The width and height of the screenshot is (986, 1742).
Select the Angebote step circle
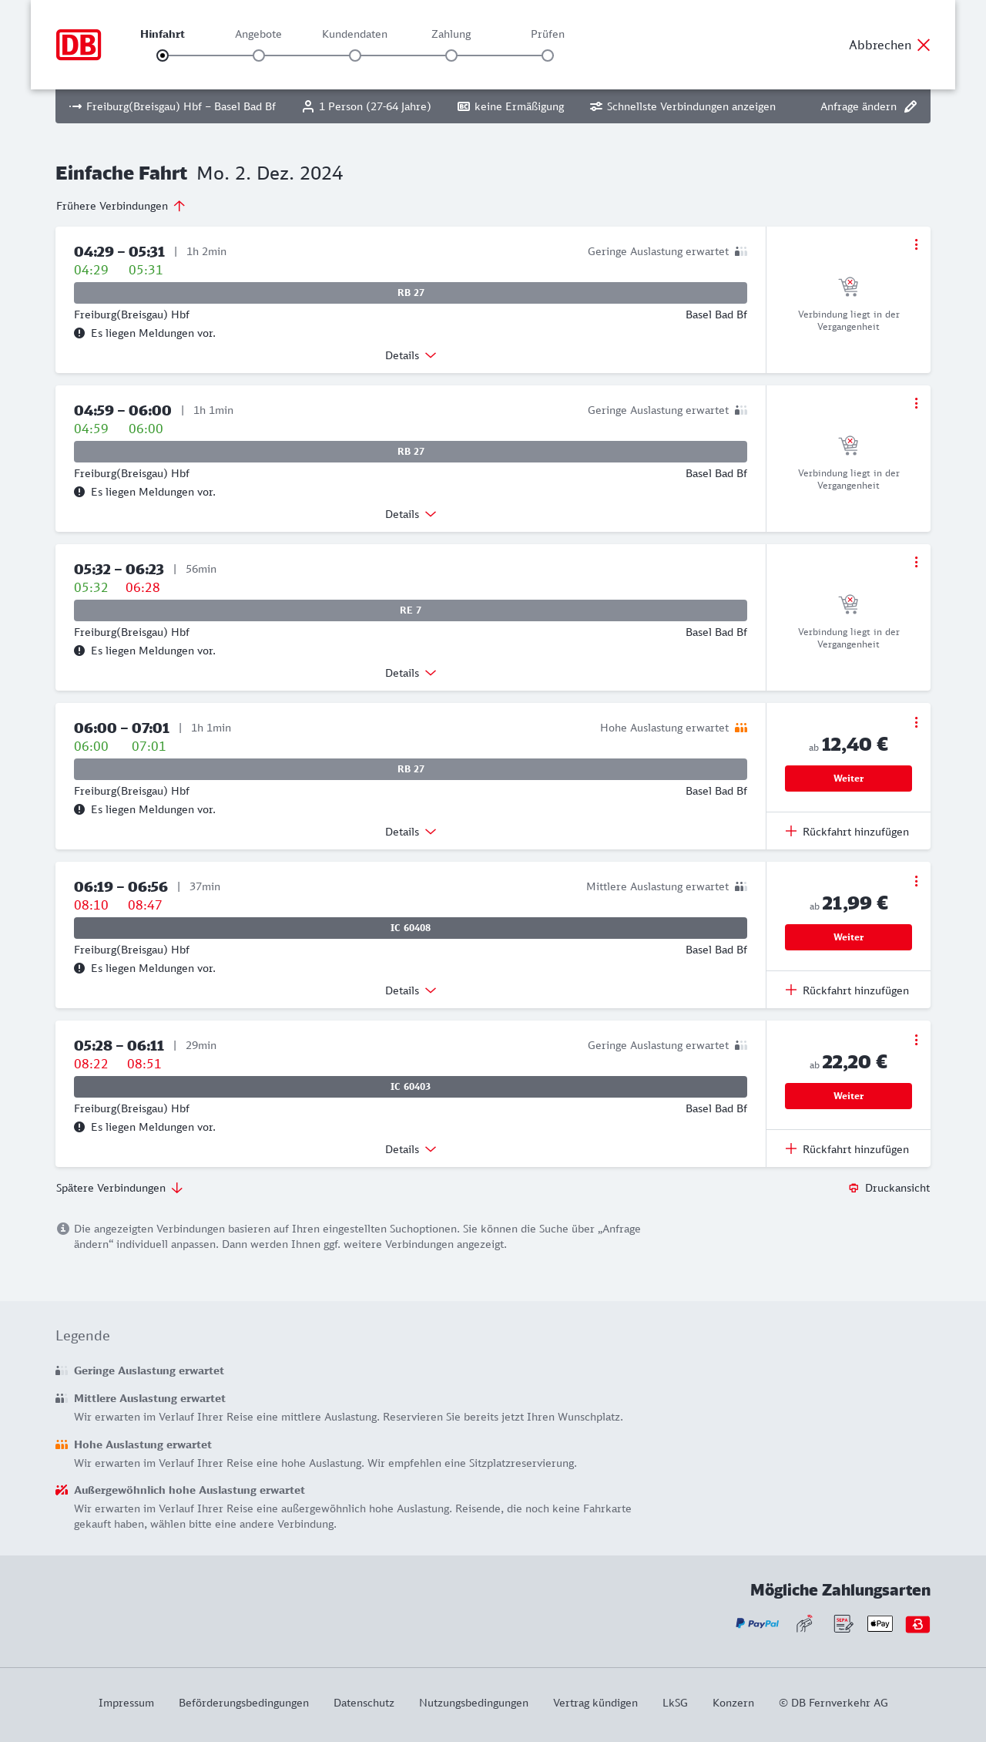[x=259, y=55]
